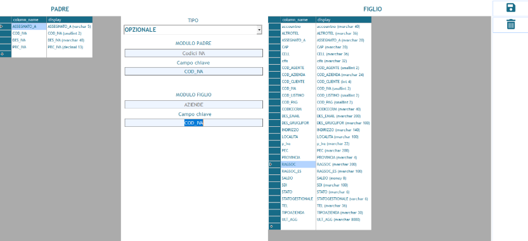Image resolution: width=528 pixels, height=241 pixels.
Task: Select DES_EMAIL in FIGLIO column_name
Action: click(x=299, y=116)
